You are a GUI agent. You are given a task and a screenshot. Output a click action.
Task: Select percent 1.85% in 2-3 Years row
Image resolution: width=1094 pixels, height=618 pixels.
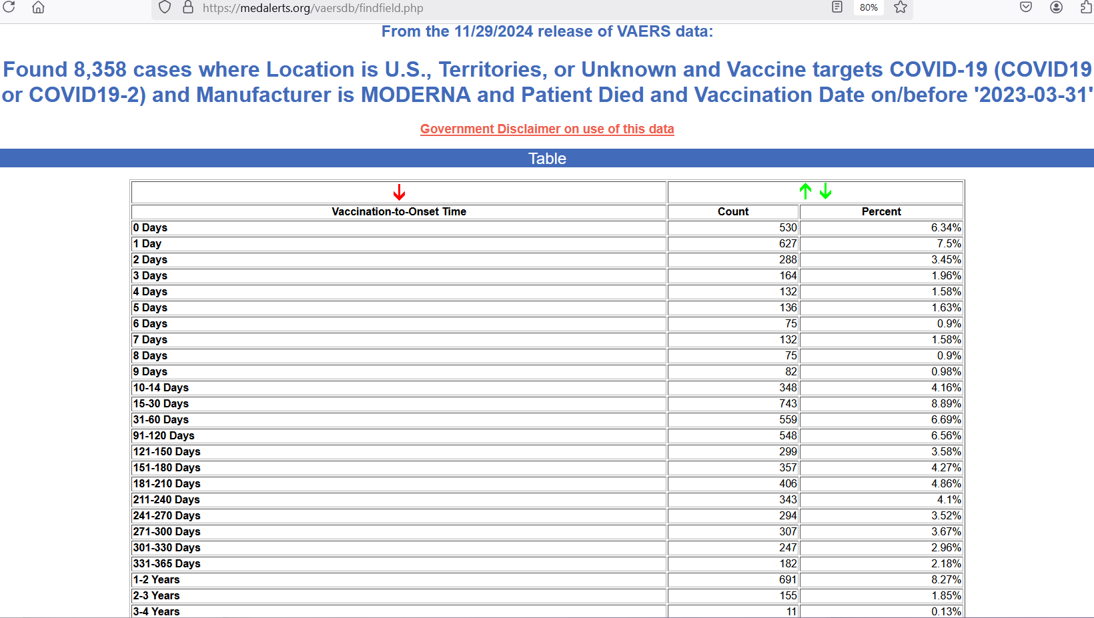point(946,595)
